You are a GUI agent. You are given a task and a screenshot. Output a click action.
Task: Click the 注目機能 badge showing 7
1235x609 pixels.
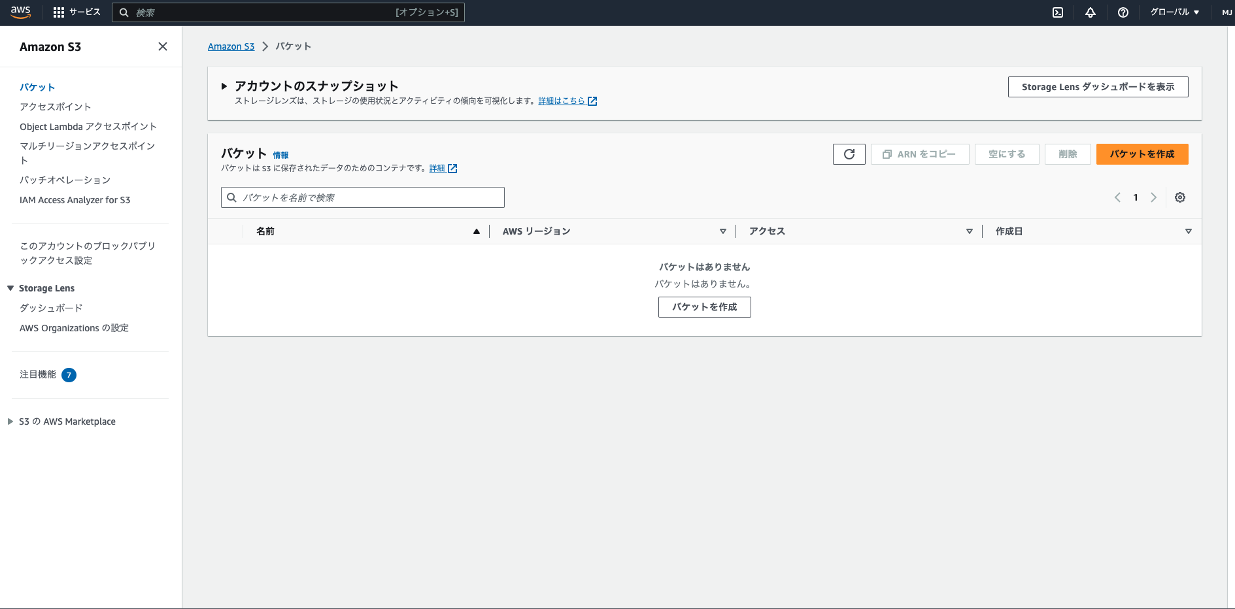69,375
